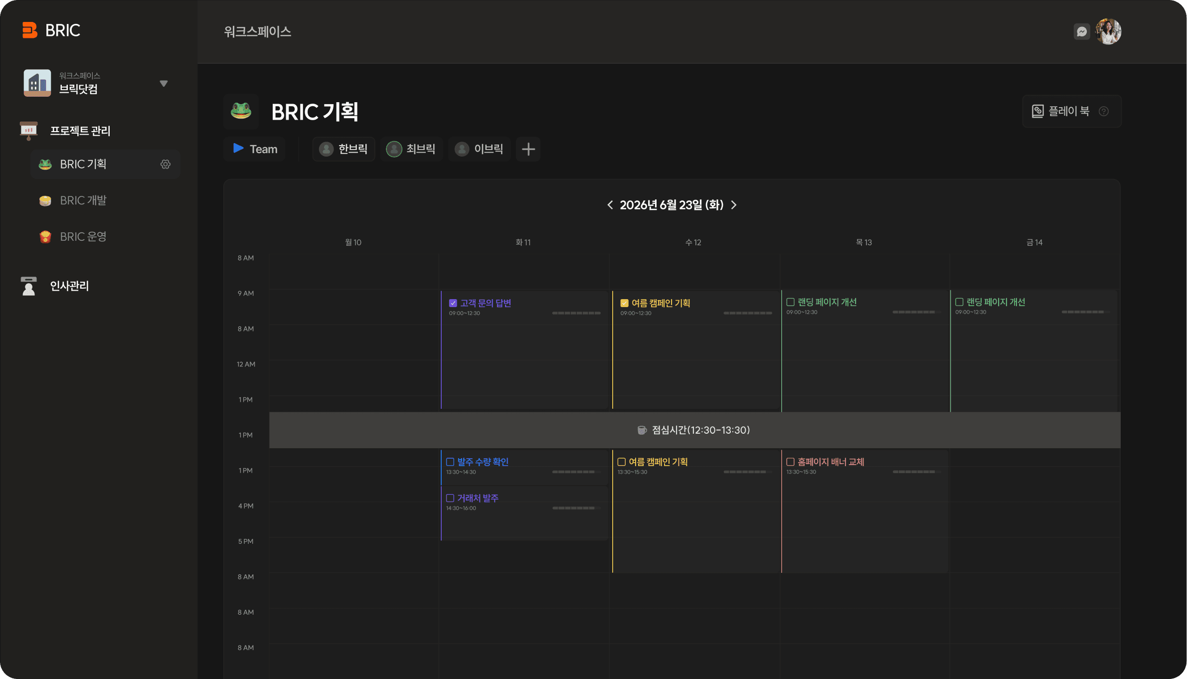Click the Team play arrow icon
The image size is (1187, 679).
pyautogui.click(x=238, y=148)
